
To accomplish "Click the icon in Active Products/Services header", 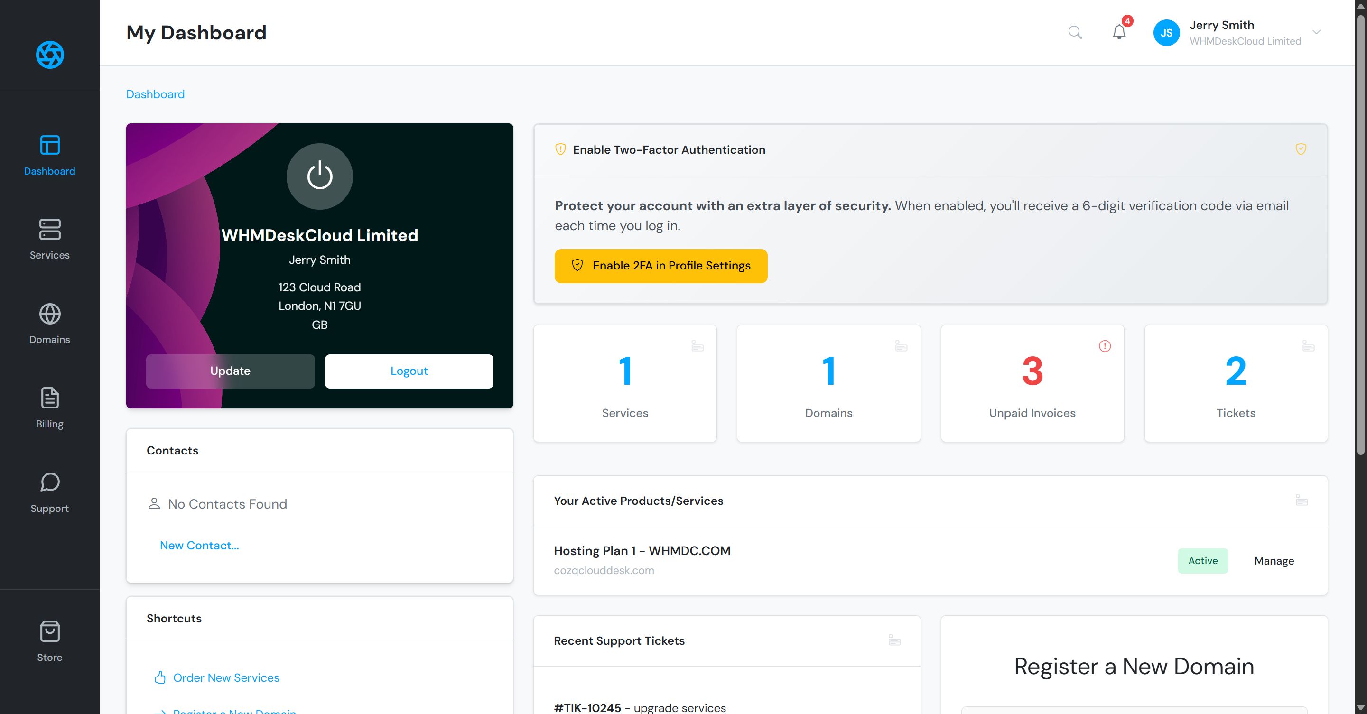I will (x=1301, y=500).
